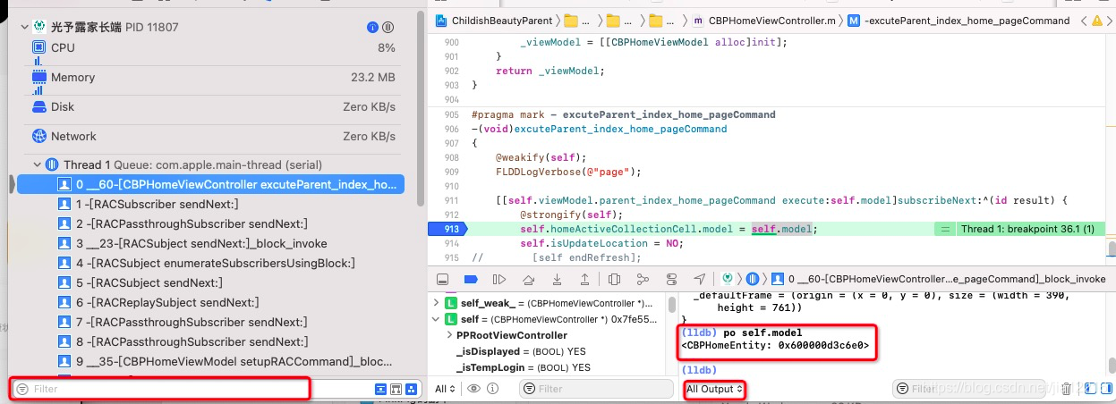
Task: Toggle third blue debug navigator filter button
Action: (x=412, y=389)
